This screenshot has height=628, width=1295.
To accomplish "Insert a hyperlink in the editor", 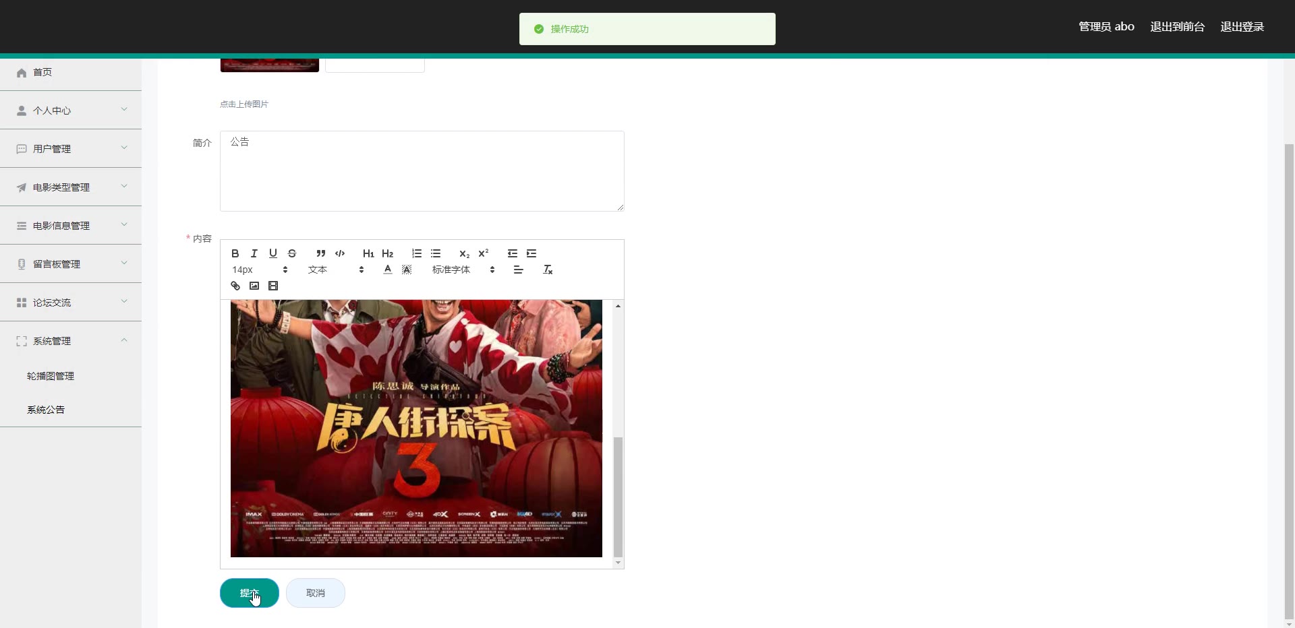I will click(x=235, y=286).
